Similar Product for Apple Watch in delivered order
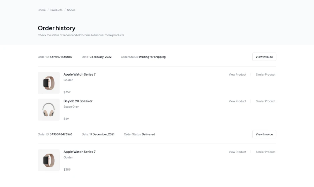314x187 pixels. pyautogui.click(x=266, y=152)
